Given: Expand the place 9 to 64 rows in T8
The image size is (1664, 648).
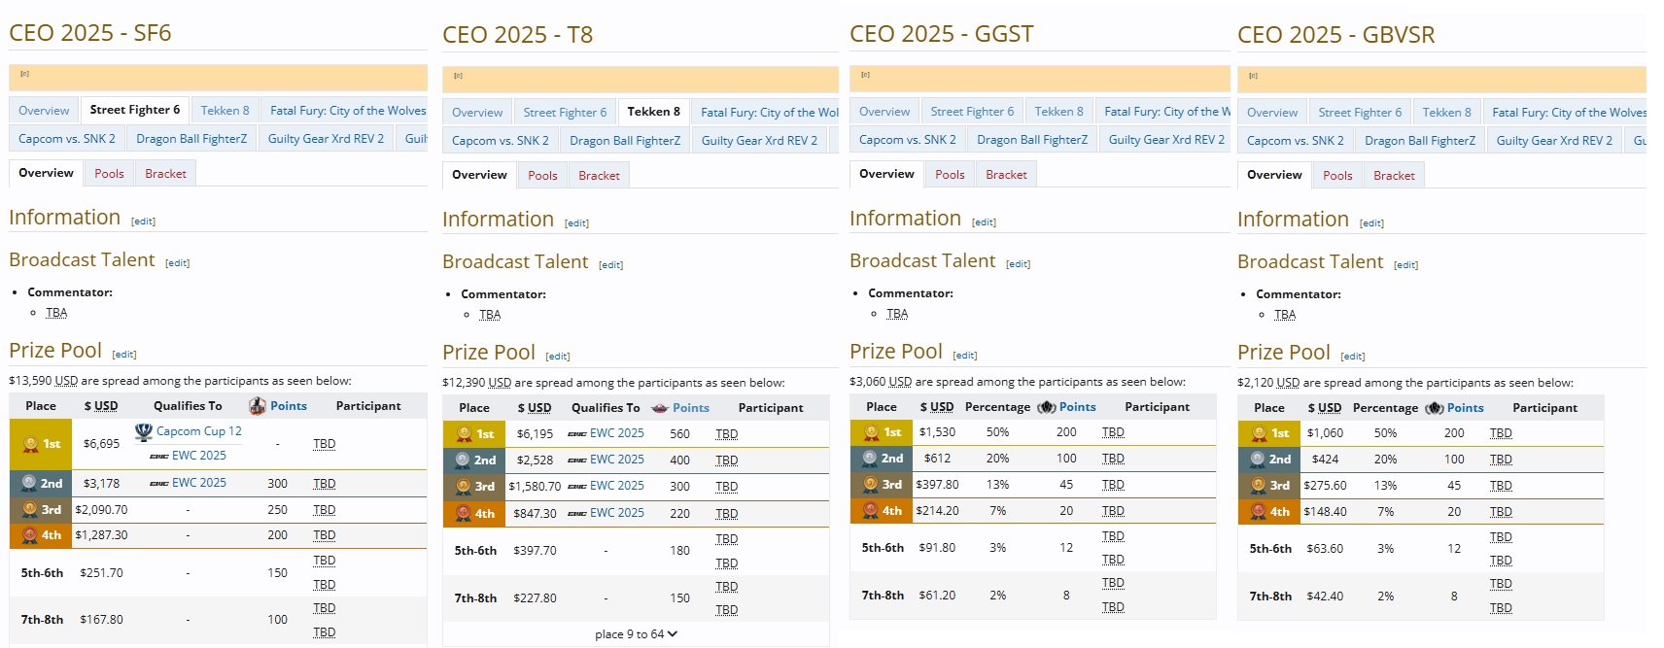Looking at the screenshot, I should click(637, 634).
